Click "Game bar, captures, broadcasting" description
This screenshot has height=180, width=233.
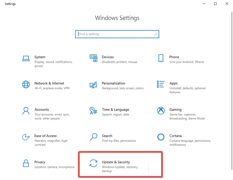tap(187, 117)
